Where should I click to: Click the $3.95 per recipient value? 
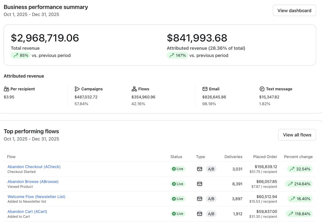point(9,97)
